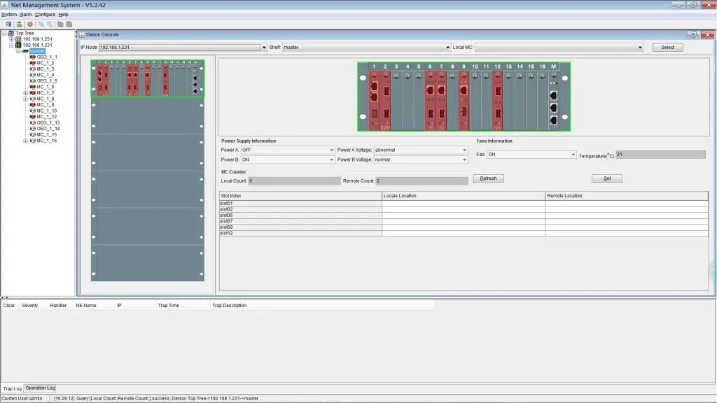Click the slot01 row in the table

click(300, 204)
